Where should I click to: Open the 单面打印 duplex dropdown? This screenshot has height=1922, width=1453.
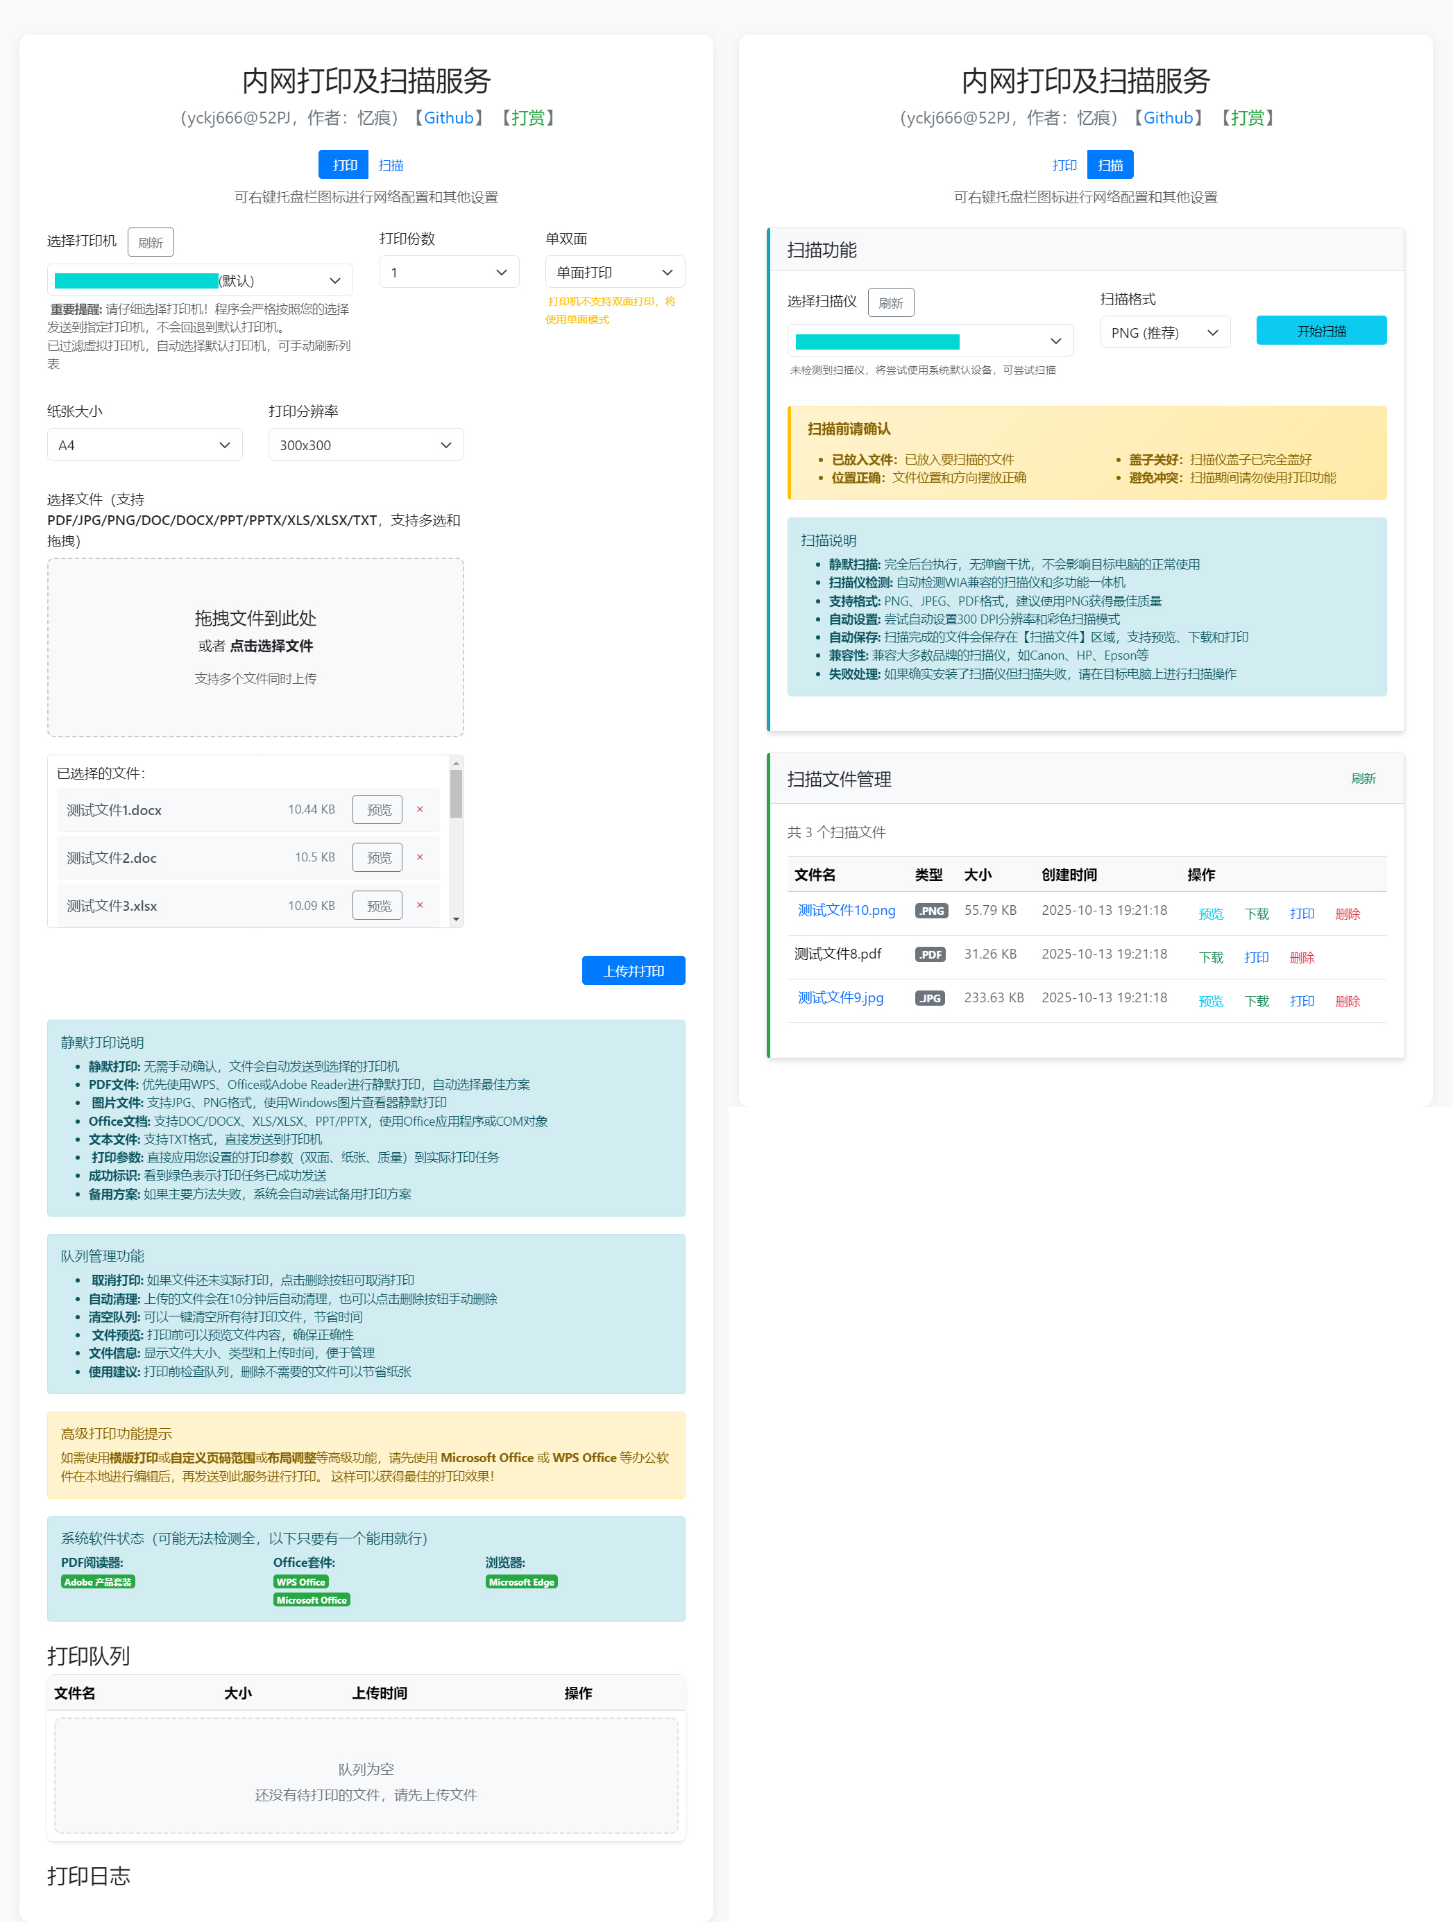point(614,272)
